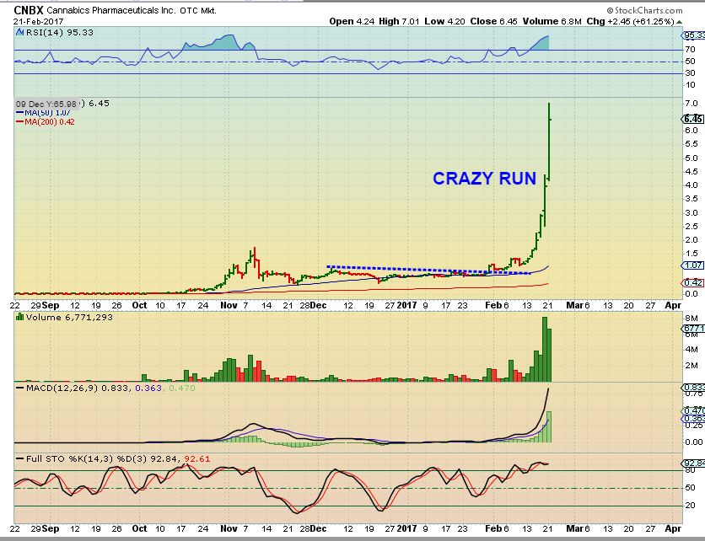Click the volume bar chart icon
Screen dimensions: 705x541
pos(19,318)
